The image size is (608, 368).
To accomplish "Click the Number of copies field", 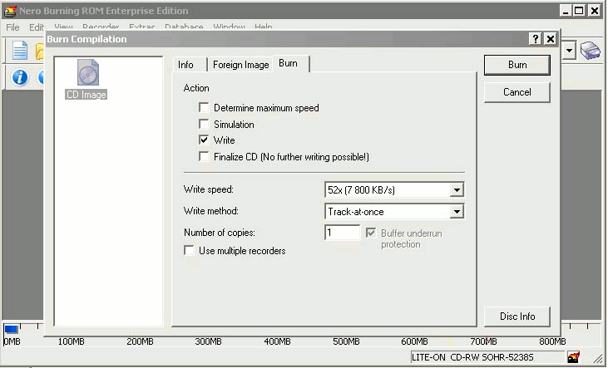I will 342,233.
